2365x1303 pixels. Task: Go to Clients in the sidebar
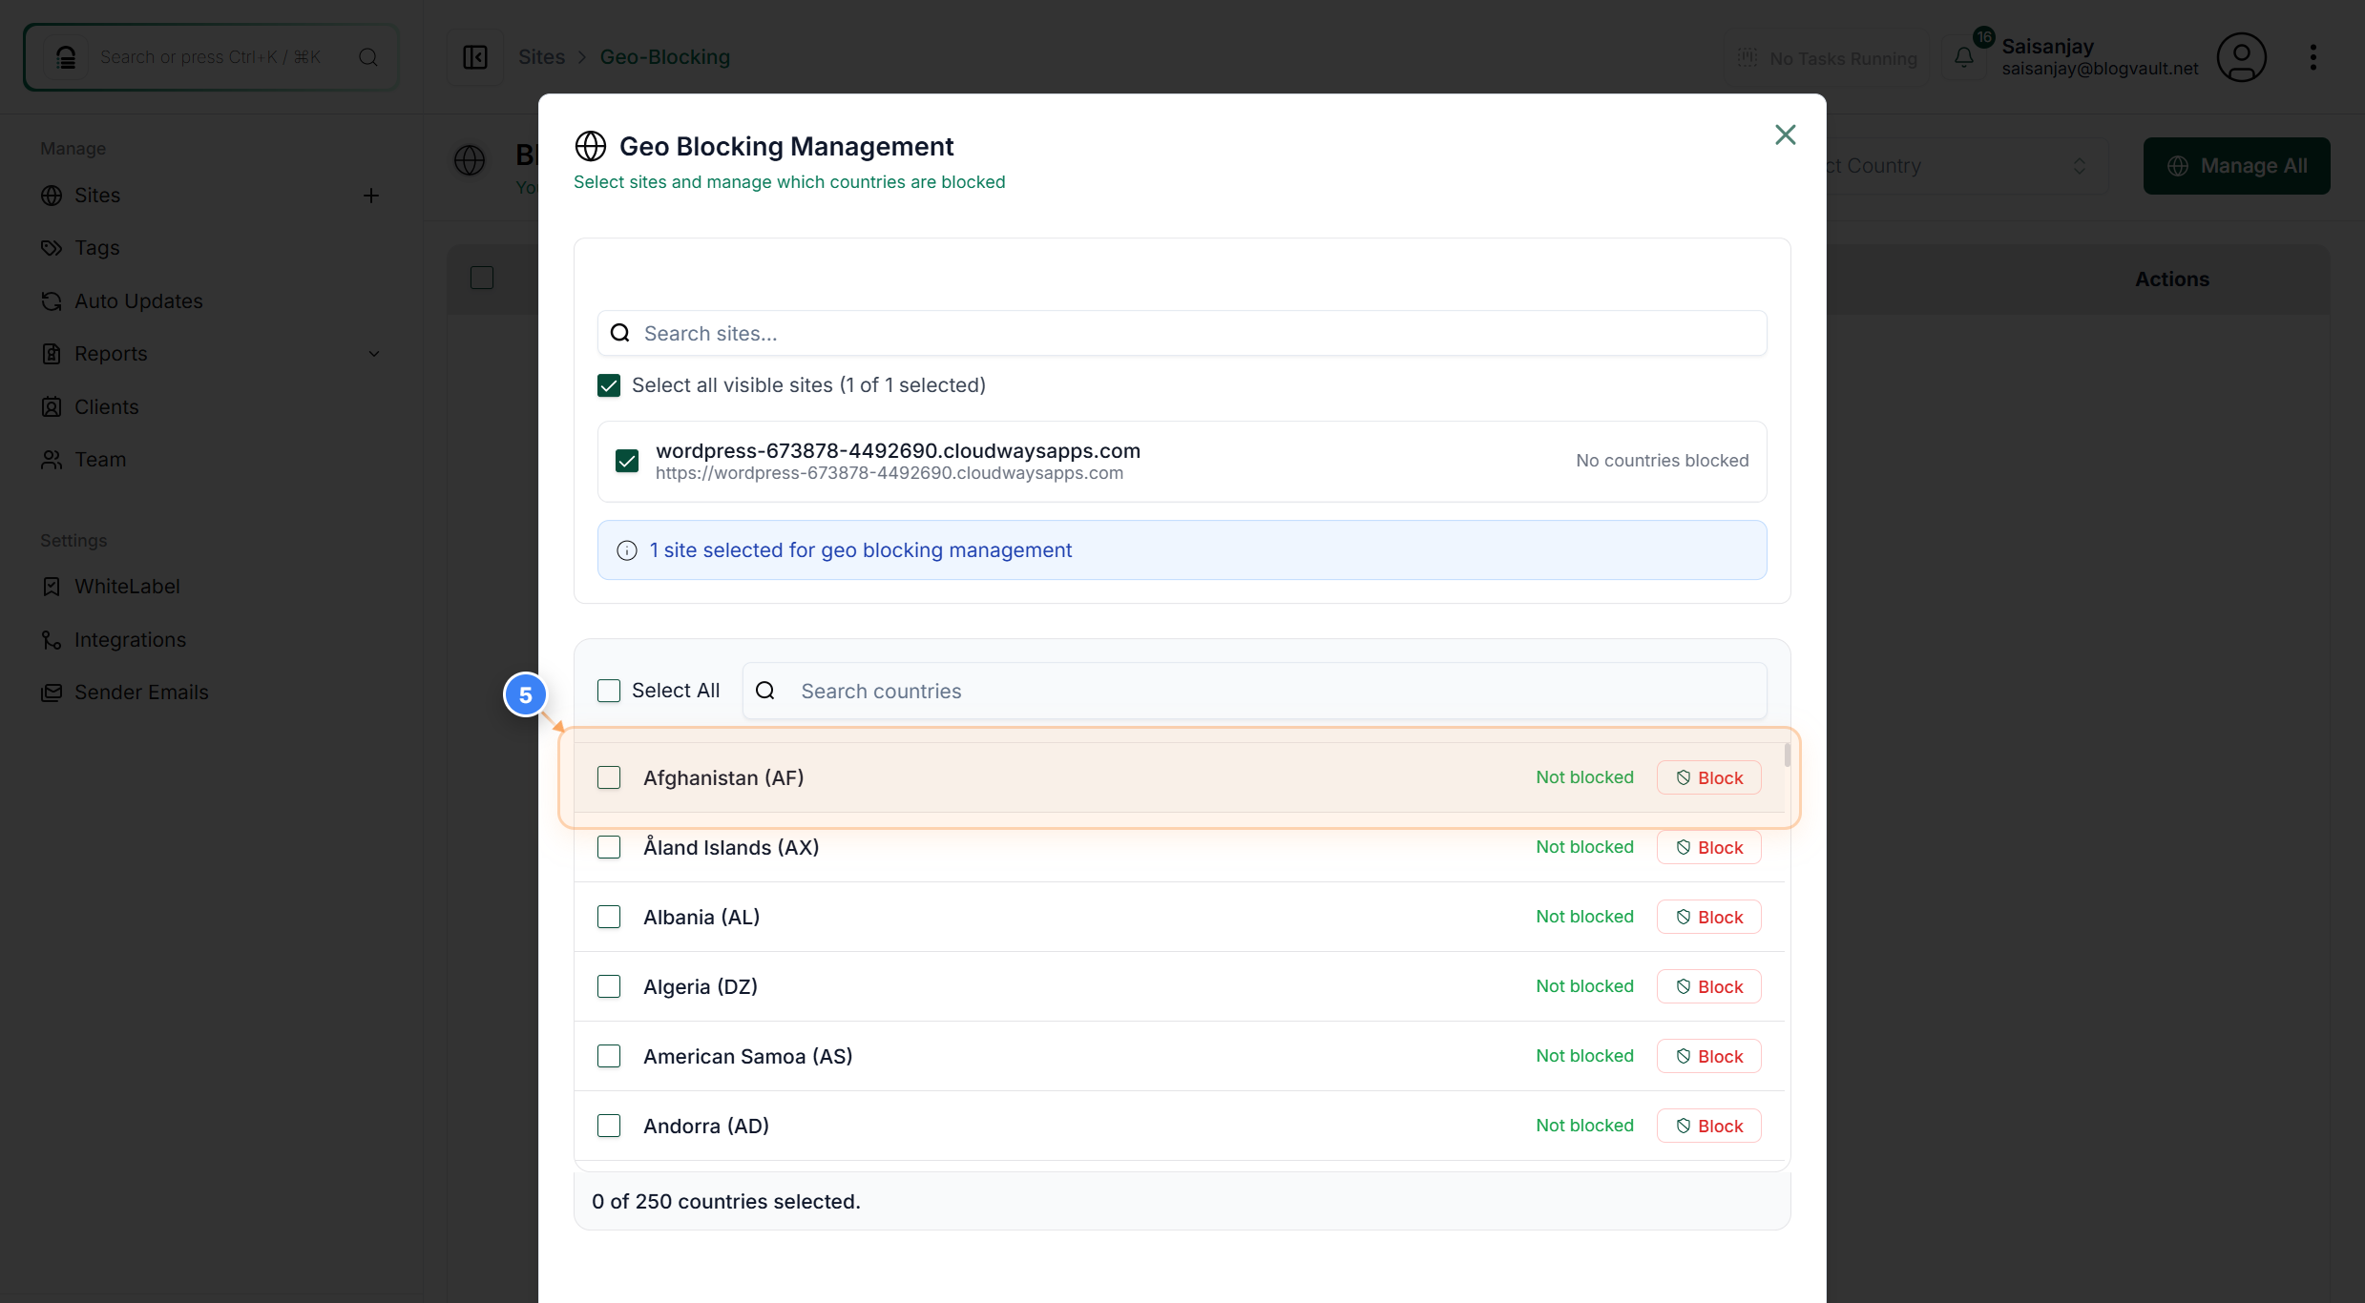click(106, 405)
